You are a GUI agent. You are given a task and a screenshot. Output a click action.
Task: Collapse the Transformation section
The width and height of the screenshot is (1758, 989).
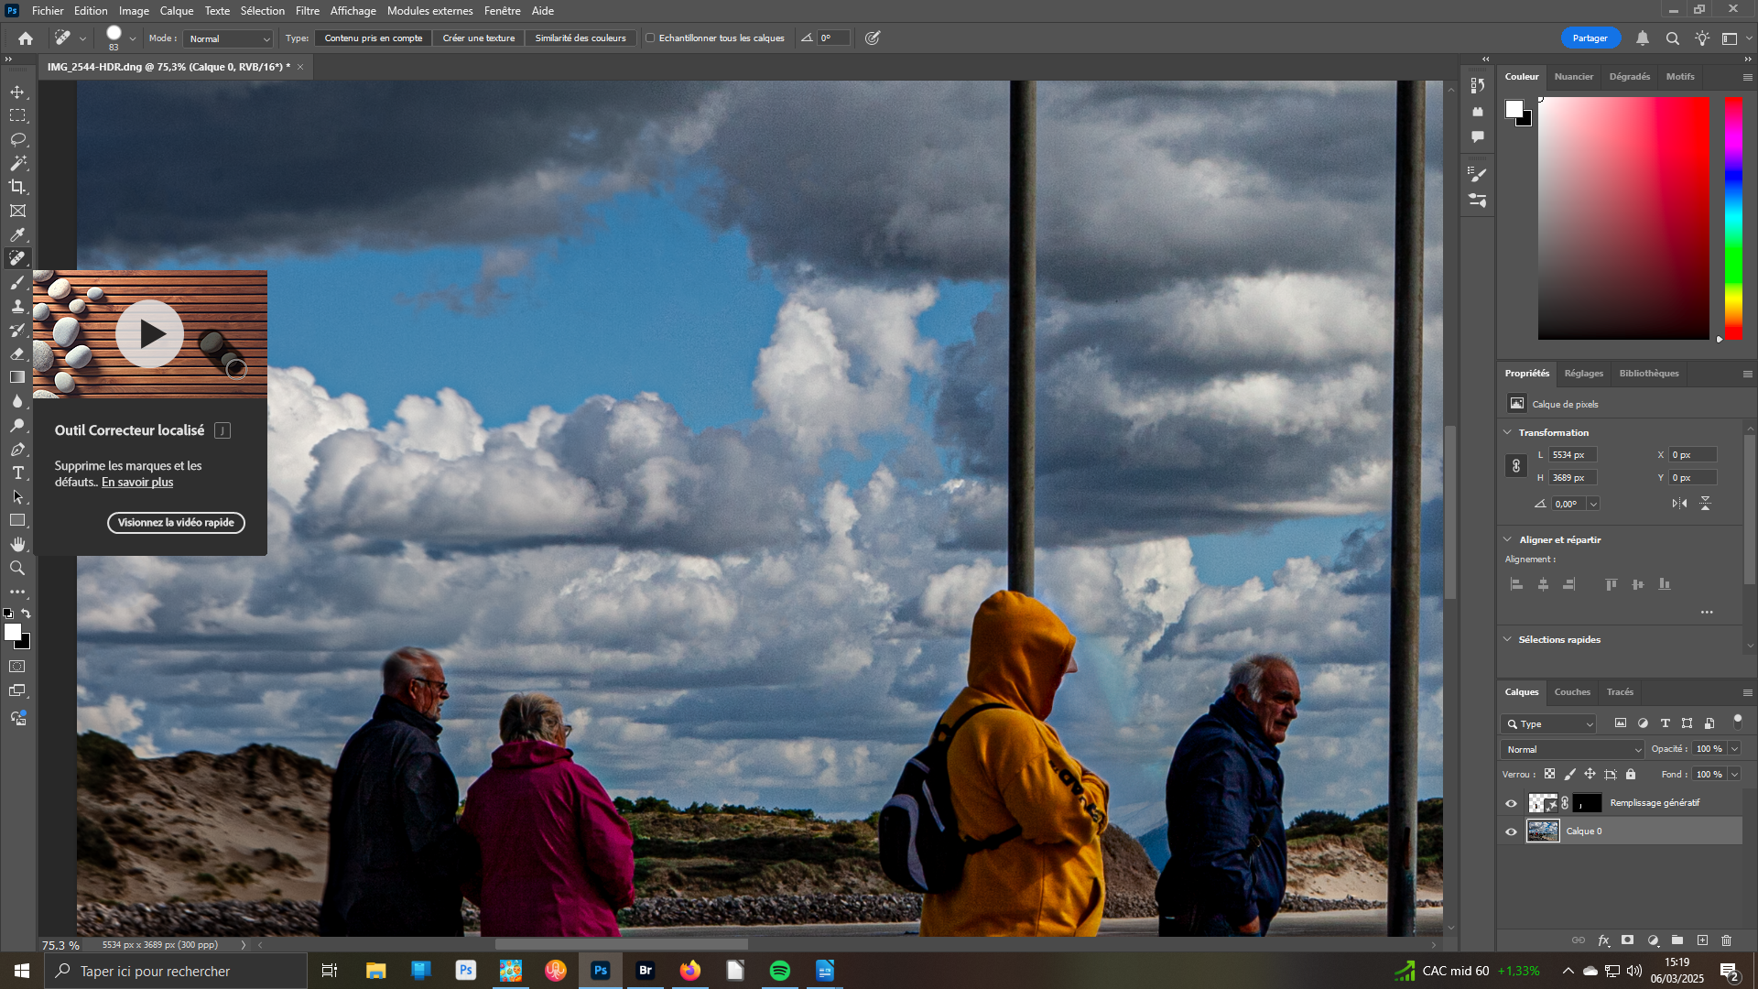pos(1508,432)
